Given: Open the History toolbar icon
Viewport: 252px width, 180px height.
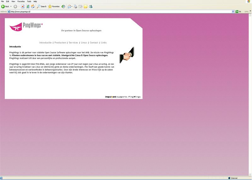Looking at the screenshot, I should 63,6.
